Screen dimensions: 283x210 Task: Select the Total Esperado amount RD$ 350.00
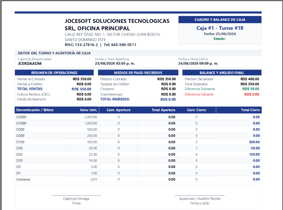click(x=250, y=84)
